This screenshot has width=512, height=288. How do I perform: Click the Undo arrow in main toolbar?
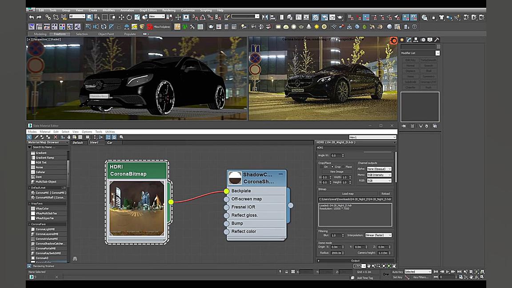(32, 17)
